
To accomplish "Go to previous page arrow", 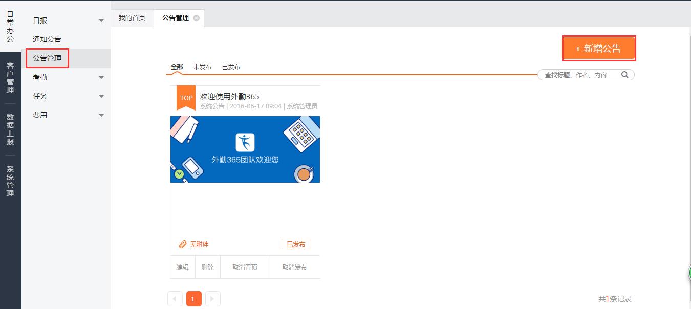I will [175, 299].
